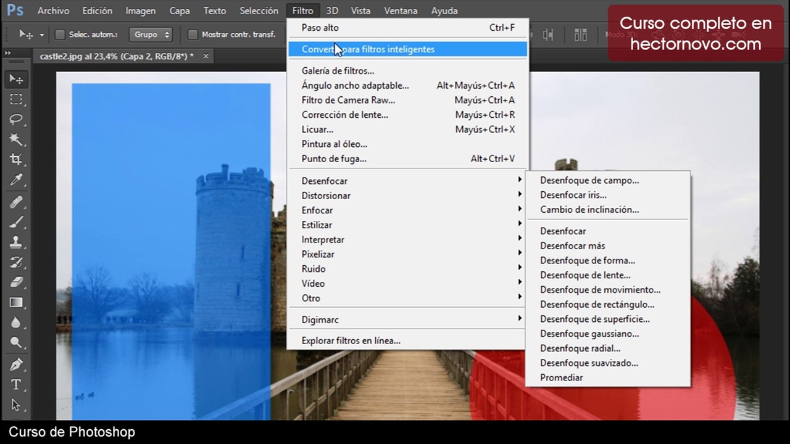Expand the Desenfocar submenu
Viewport: 790px width, 444px height.
coord(407,181)
